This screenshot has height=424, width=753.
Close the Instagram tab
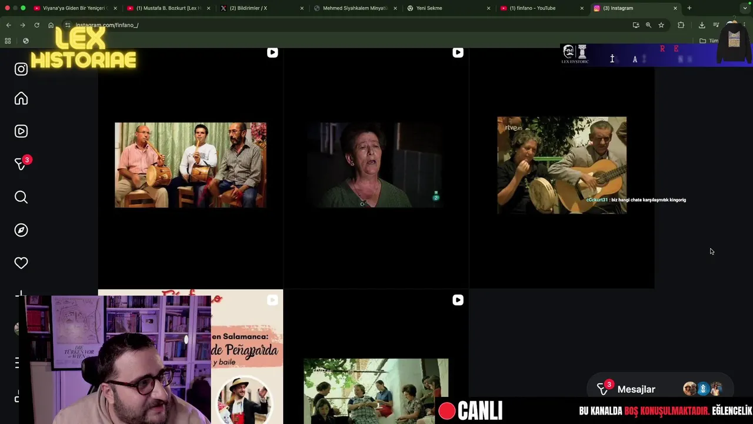point(675,8)
